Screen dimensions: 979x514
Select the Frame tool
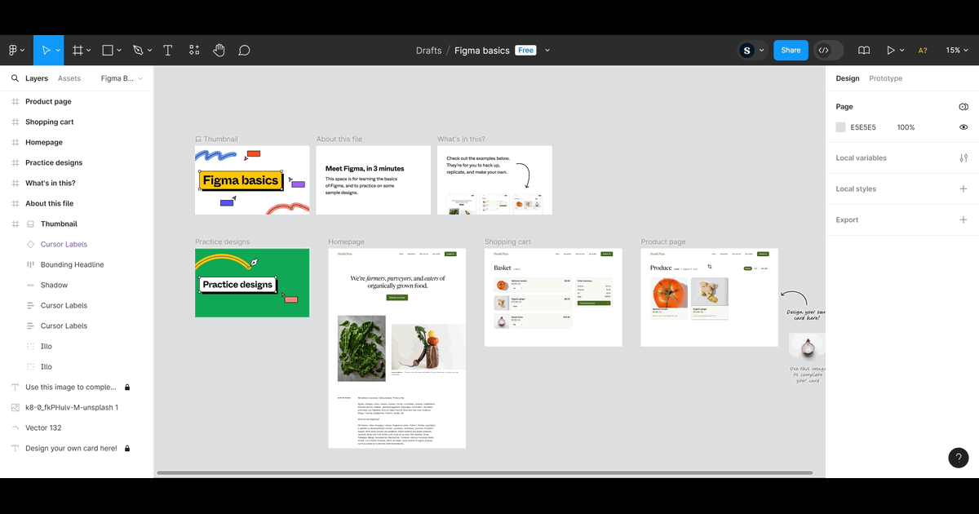(x=78, y=50)
